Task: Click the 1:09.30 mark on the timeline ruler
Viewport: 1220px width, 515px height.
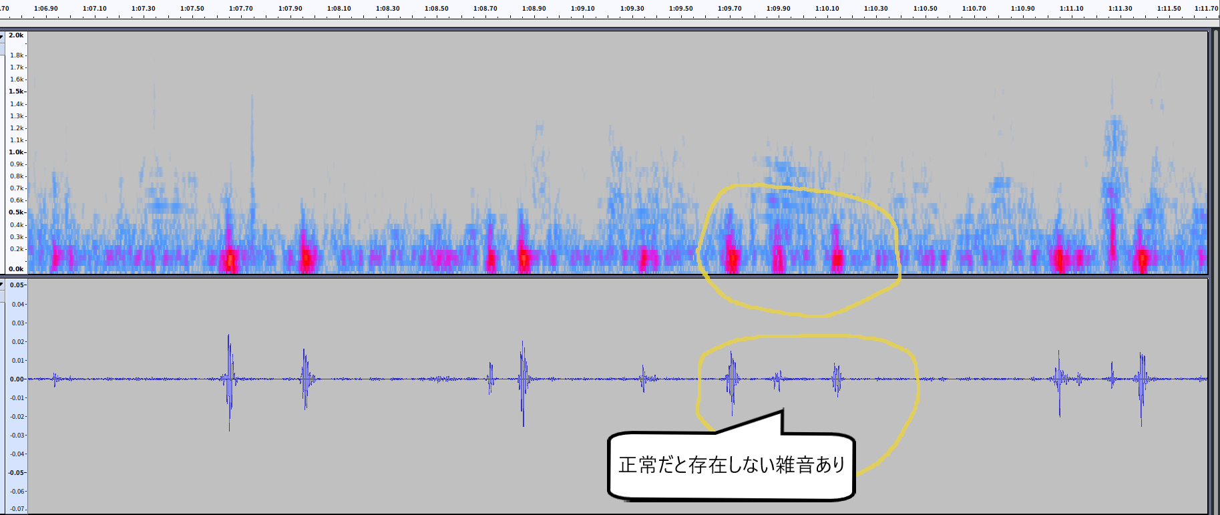Action: (x=632, y=9)
